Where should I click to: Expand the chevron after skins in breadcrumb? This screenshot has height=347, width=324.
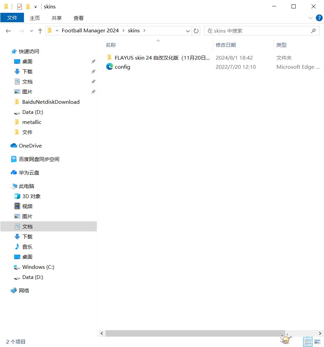(144, 31)
